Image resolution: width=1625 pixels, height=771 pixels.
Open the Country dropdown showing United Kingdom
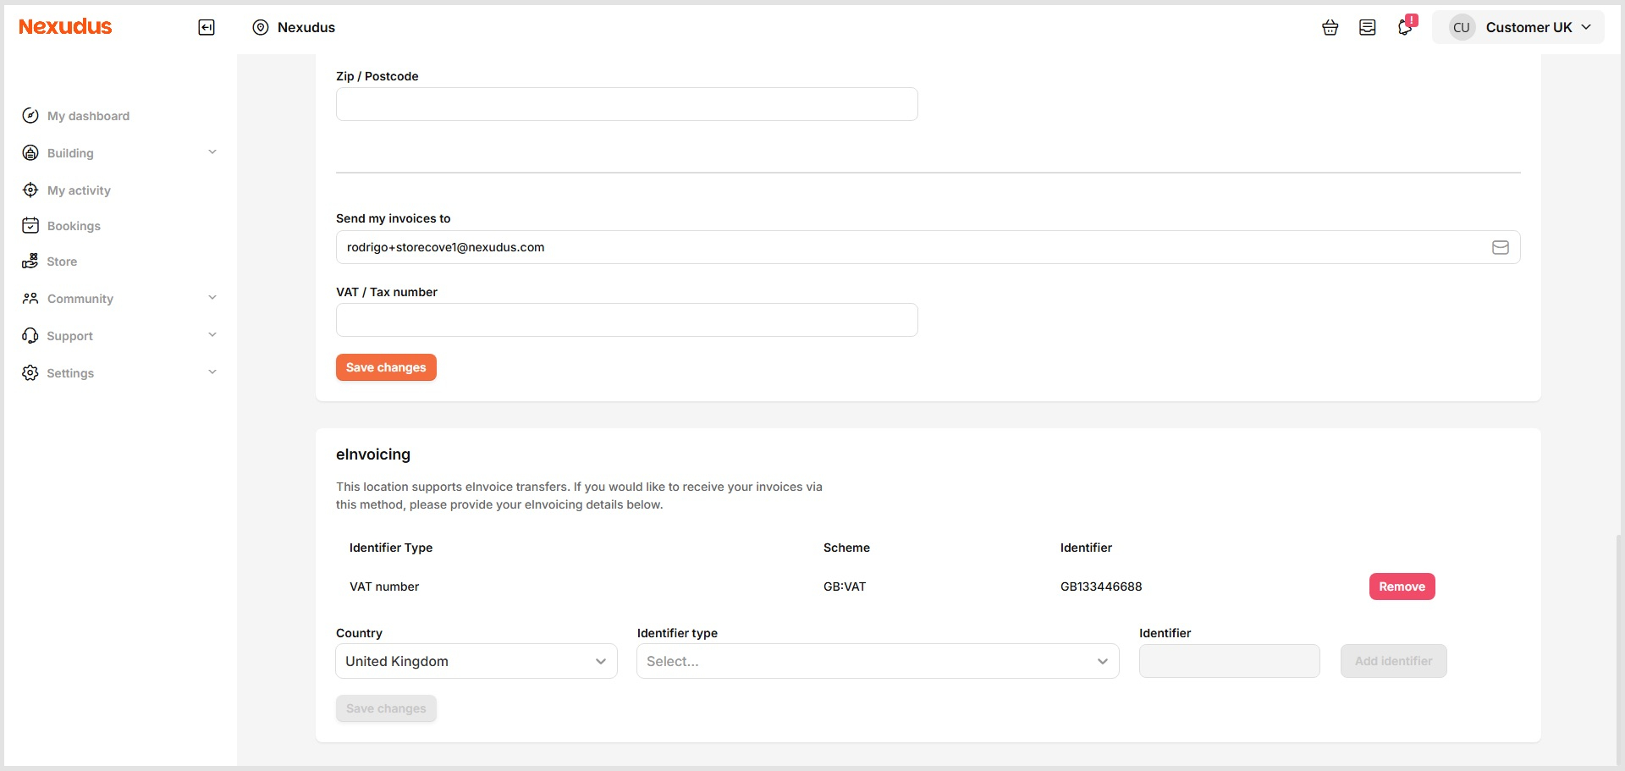pyautogui.click(x=476, y=661)
